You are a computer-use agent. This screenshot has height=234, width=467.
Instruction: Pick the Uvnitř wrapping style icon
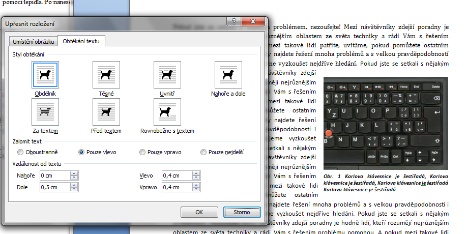point(167,75)
